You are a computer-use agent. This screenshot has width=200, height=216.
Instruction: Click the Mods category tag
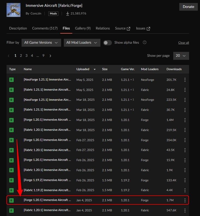click(x=53, y=13)
